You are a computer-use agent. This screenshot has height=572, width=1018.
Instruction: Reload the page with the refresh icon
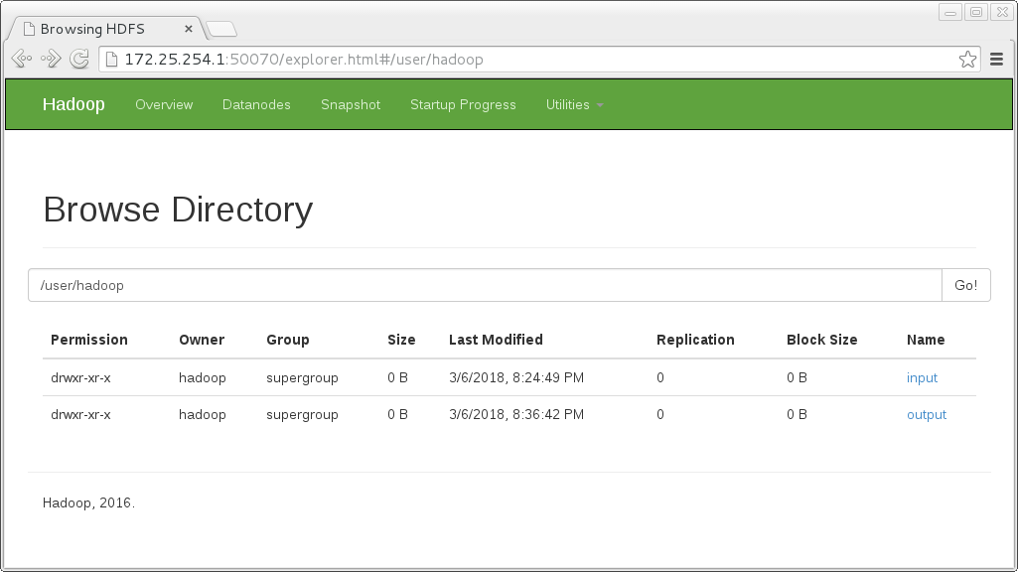(79, 60)
